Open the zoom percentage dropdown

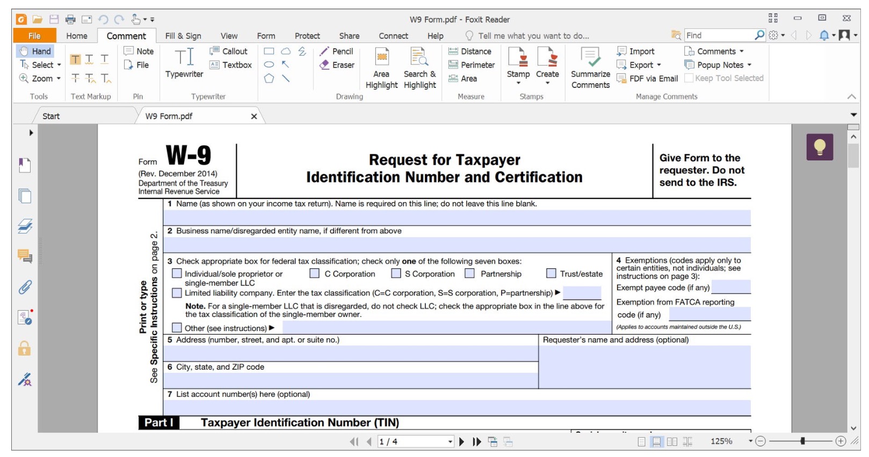coord(750,441)
